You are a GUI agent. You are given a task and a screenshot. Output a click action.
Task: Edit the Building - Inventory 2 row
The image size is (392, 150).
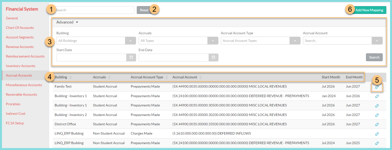coord(377,115)
